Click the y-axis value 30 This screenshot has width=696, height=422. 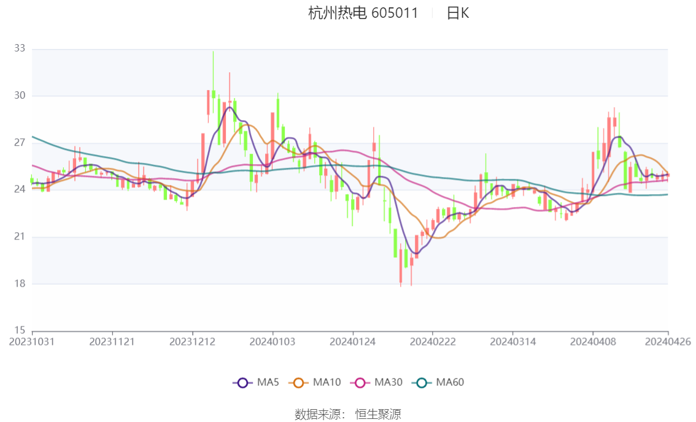coord(20,96)
